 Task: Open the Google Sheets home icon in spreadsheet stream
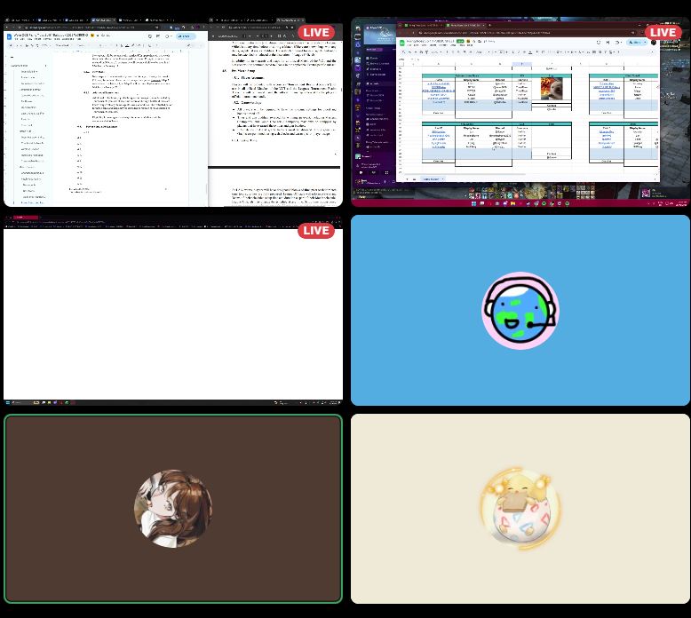402,43
